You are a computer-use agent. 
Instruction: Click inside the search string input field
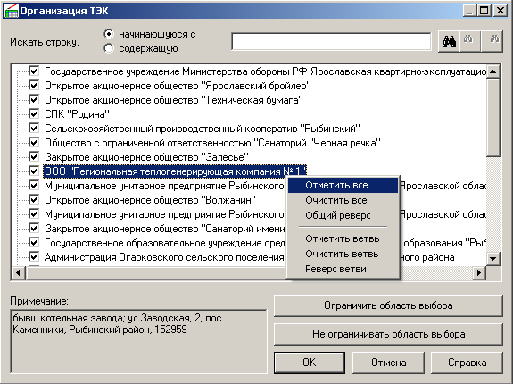coord(331,42)
